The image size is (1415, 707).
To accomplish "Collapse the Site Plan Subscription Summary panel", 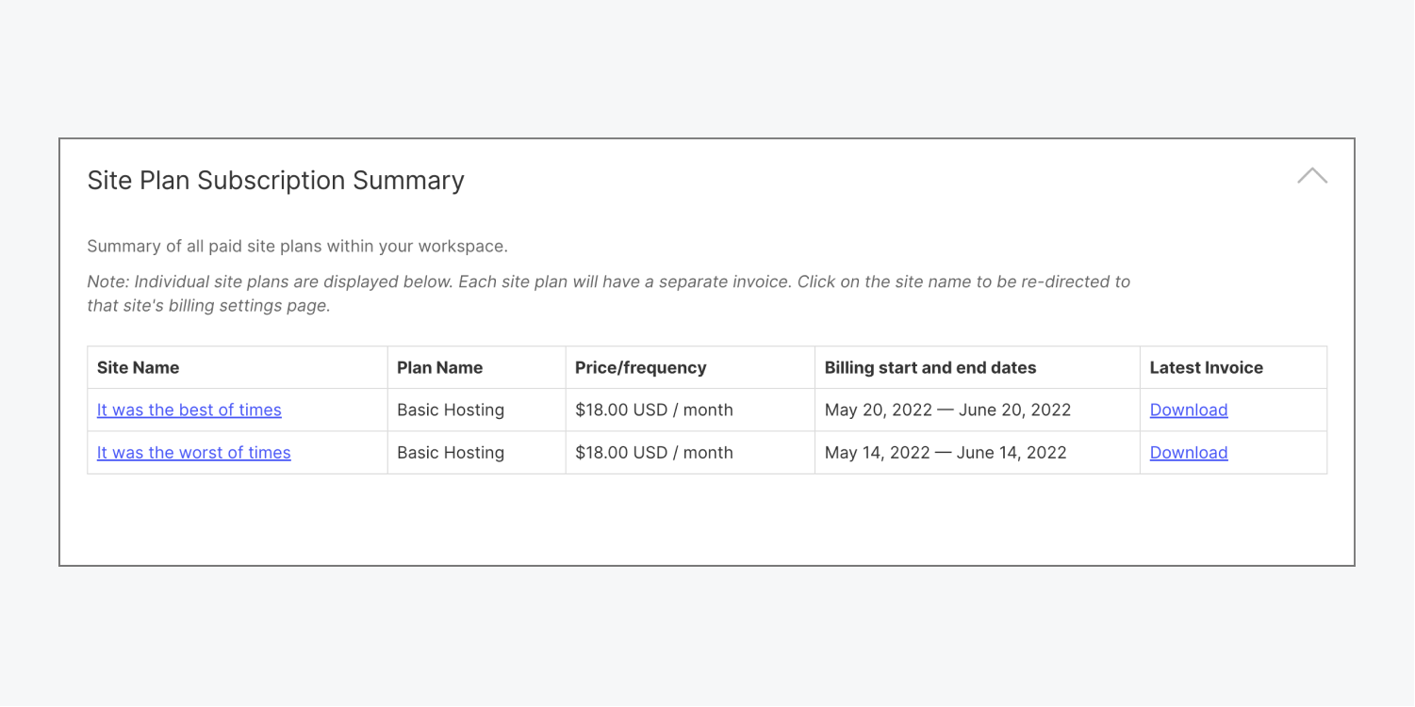I will [1311, 176].
